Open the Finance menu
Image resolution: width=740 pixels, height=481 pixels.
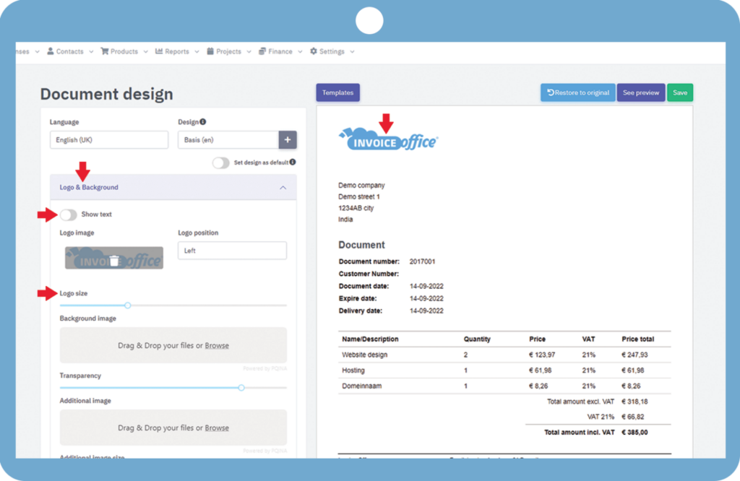[280, 52]
